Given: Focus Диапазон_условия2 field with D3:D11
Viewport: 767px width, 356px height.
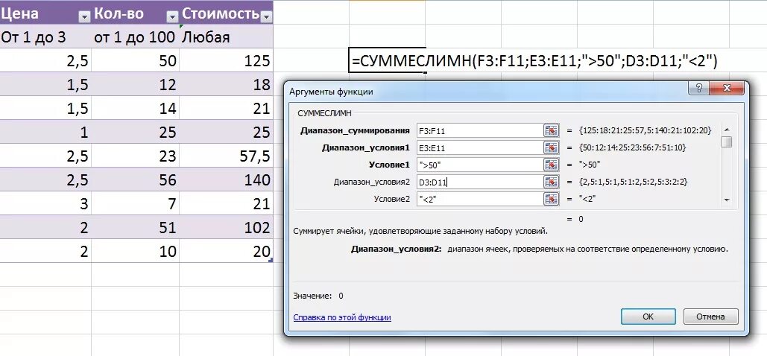Looking at the screenshot, I should [x=479, y=182].
